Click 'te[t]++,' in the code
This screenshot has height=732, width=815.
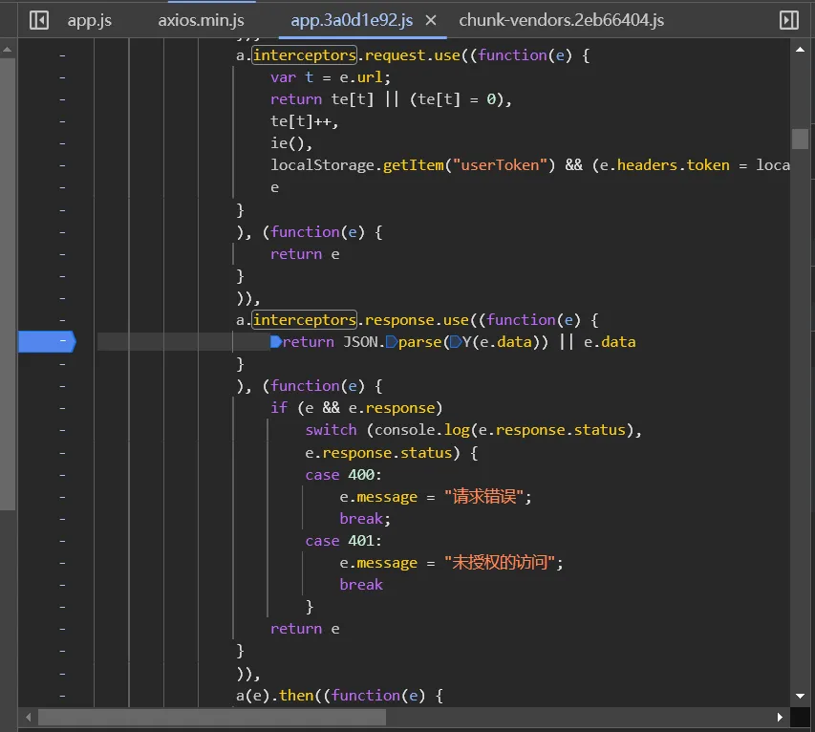click(x=305, y=121)
